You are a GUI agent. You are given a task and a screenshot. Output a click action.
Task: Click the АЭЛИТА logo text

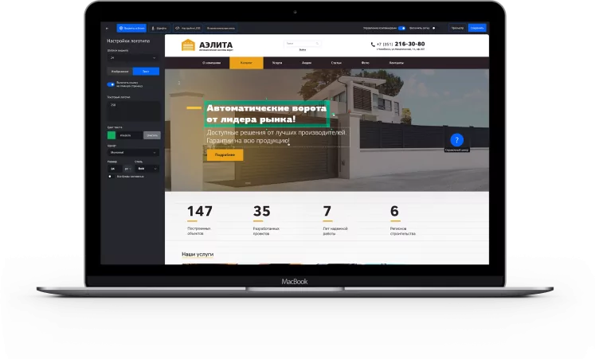click(x=216, y=45)
